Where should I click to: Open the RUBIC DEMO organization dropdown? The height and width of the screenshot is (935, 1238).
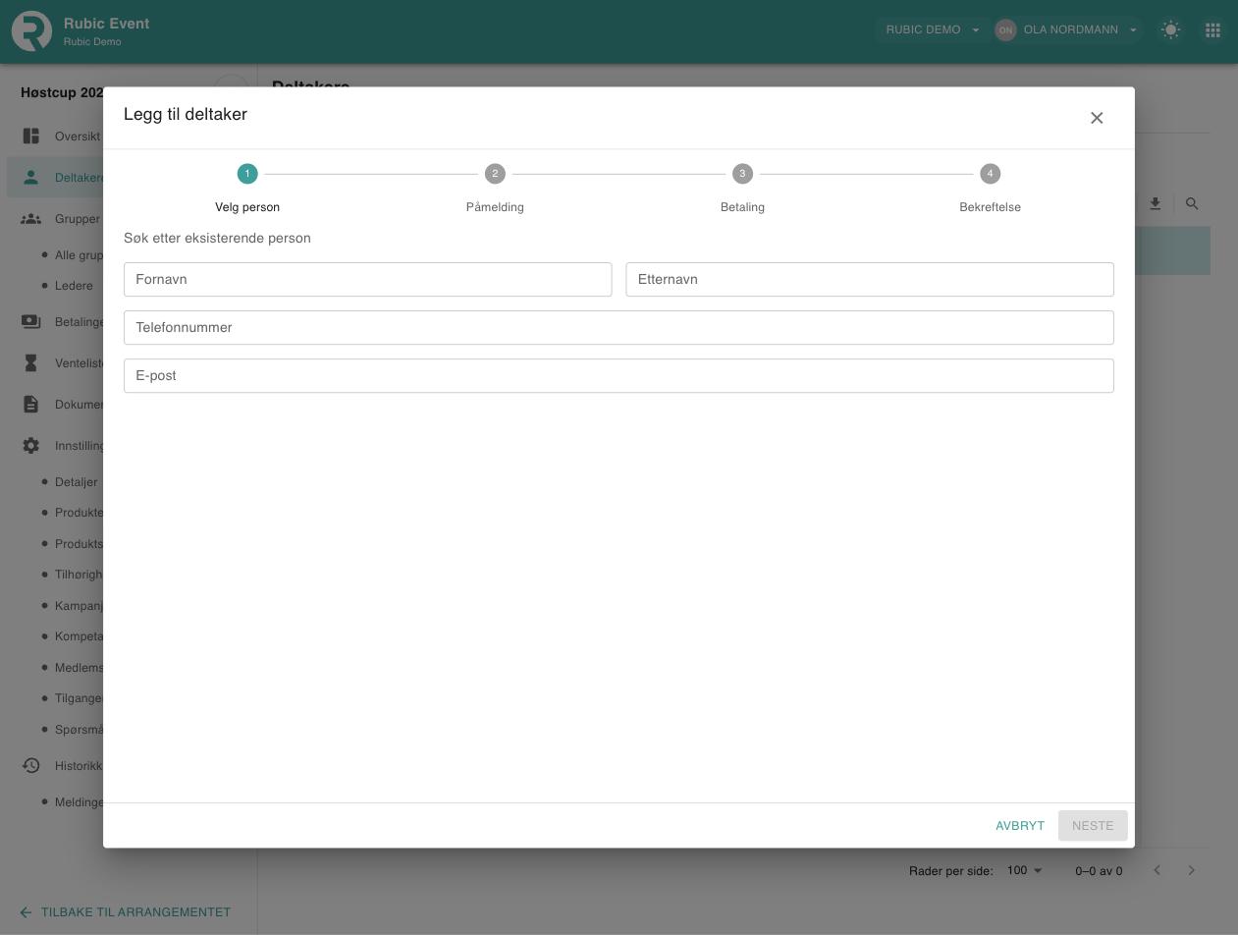pyautogui.click(x=933, y=29)
